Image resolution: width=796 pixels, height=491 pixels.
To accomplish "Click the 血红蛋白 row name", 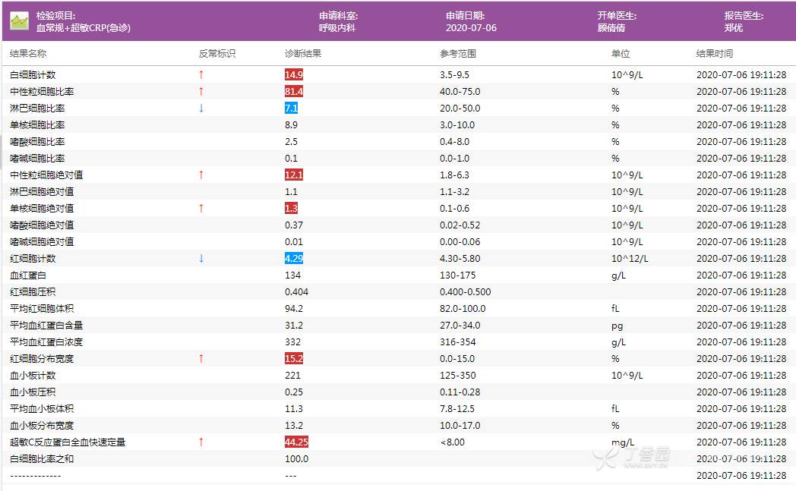I will click(28, 275).
